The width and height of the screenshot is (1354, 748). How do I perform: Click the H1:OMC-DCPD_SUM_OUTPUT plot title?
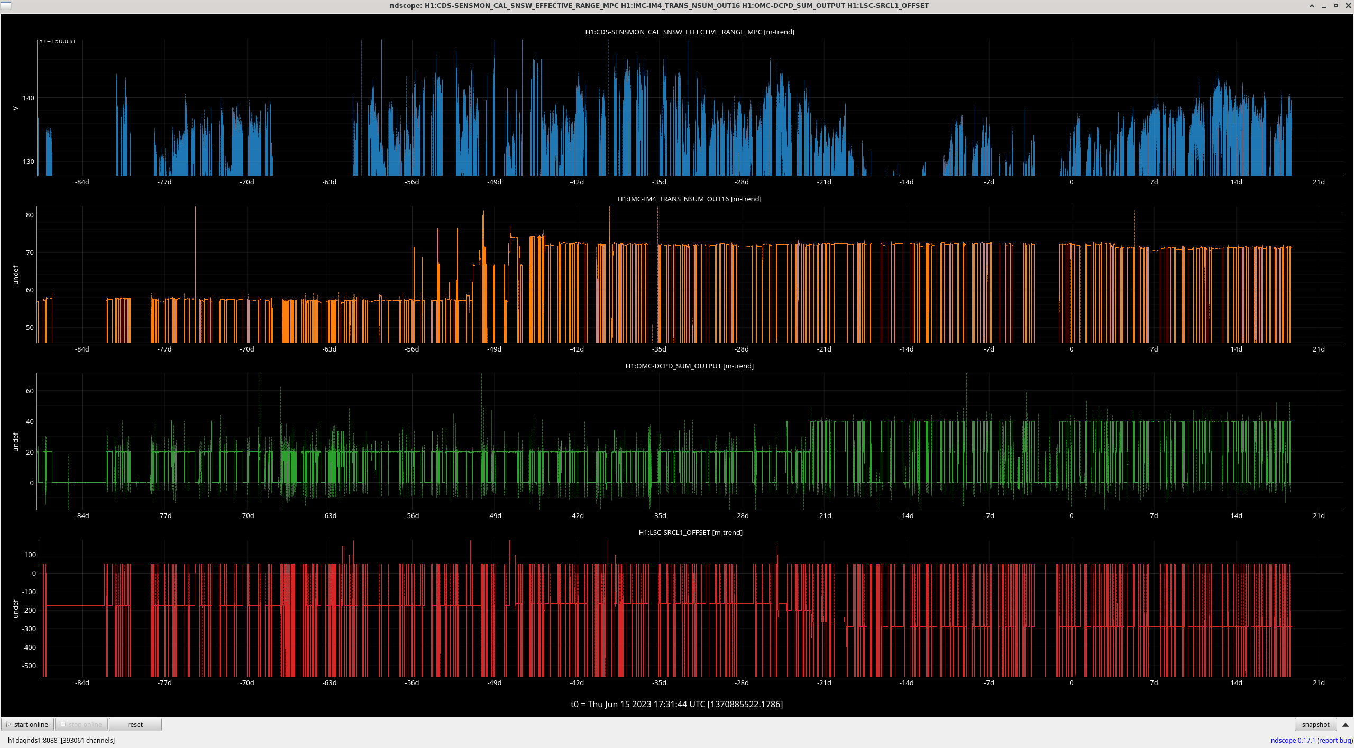point(689,366)
